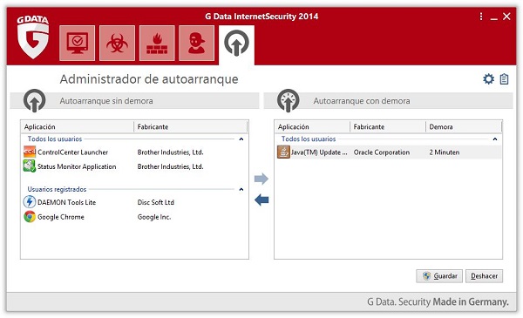
Task: Click 'Brother Industries, Ltd.' in ControlCenter row
Action: tap(171, 152)
